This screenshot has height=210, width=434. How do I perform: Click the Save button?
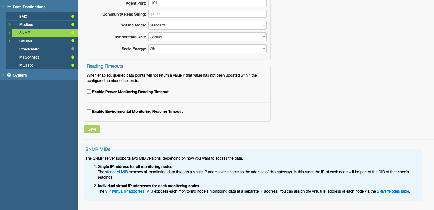click(x=92, y=129)
